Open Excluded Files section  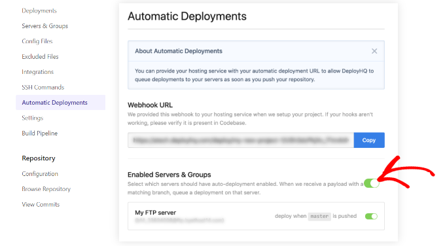point(40,56)
